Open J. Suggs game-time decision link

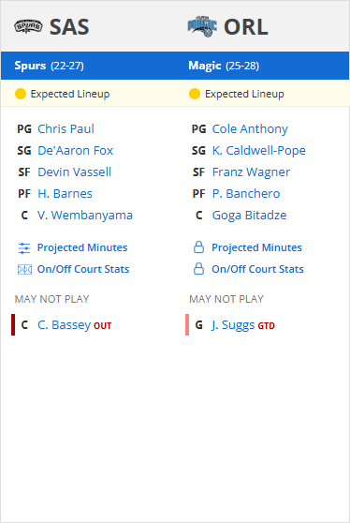(233, 325)
